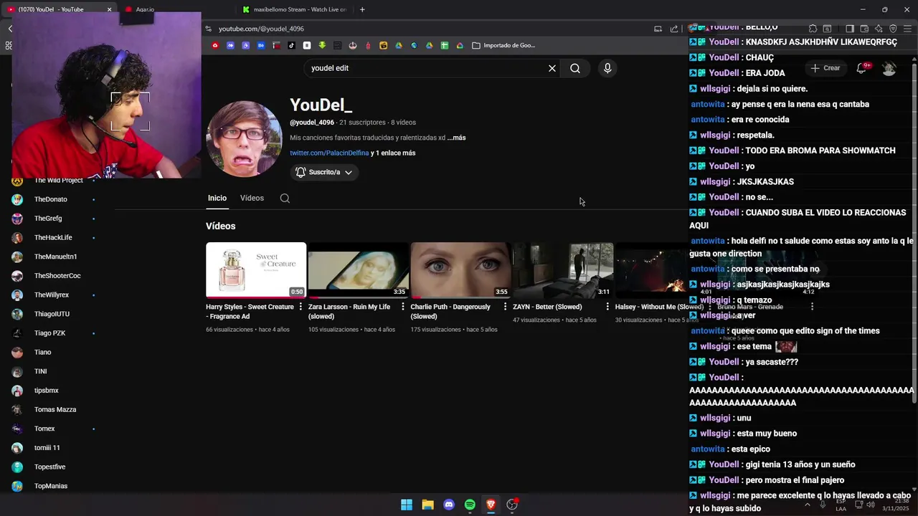Open Harry Styles video options menu
The height and width of the screenshot is (516, 918).
pos(301,307)
